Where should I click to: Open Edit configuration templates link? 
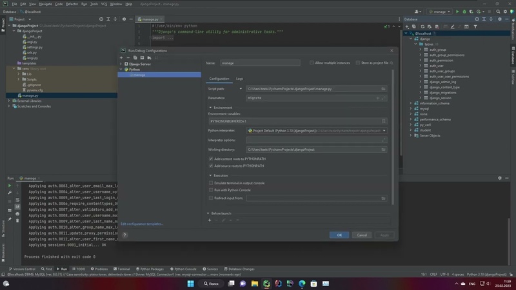pos(142,224)
